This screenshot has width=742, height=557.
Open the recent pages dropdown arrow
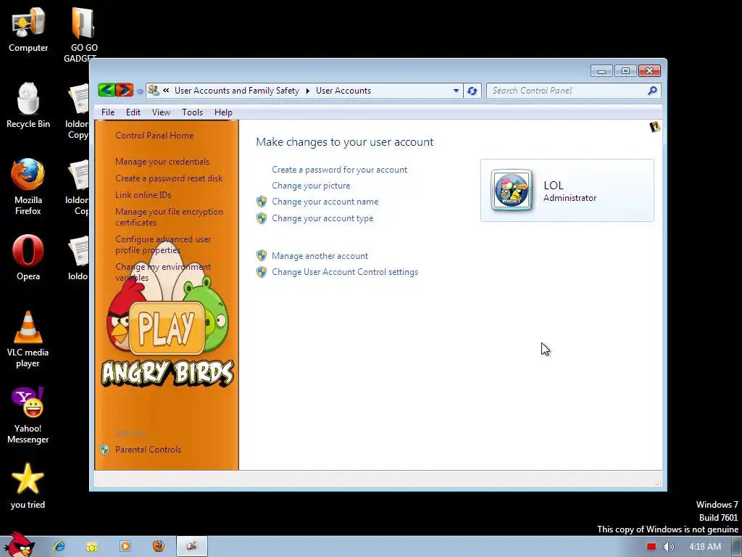(x=140, y=91)
